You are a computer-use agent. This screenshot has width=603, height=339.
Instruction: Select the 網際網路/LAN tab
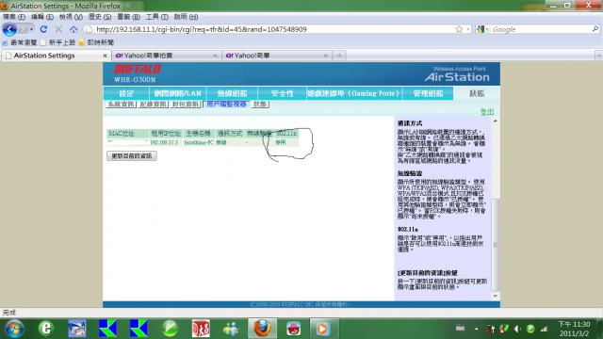[x=178, y=93]
